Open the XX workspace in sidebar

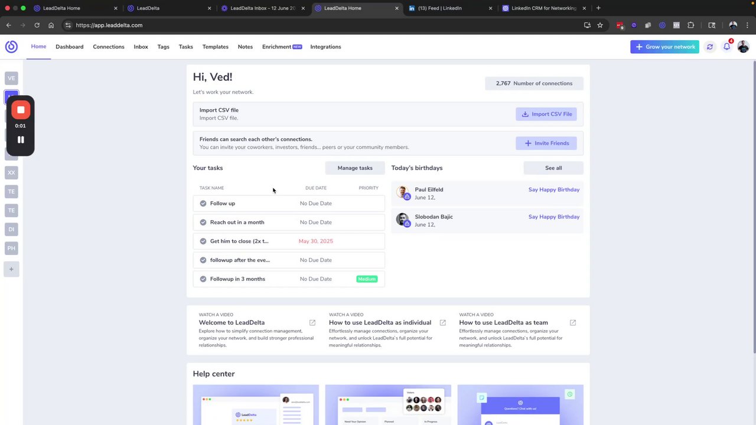tap(11, 172)
